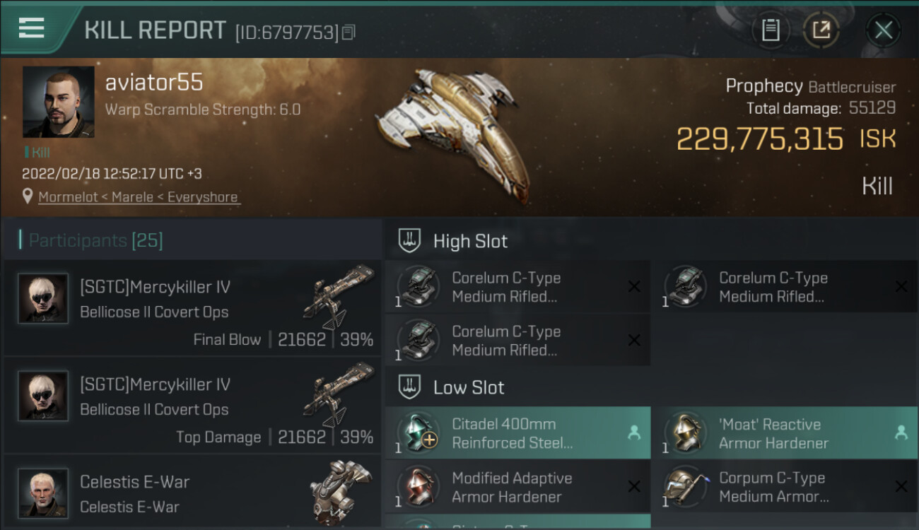This screenshot has height=530, width=919.
Task: Open Mormelot < Marele < Everyshore location link
Action: tap(139, 197)
